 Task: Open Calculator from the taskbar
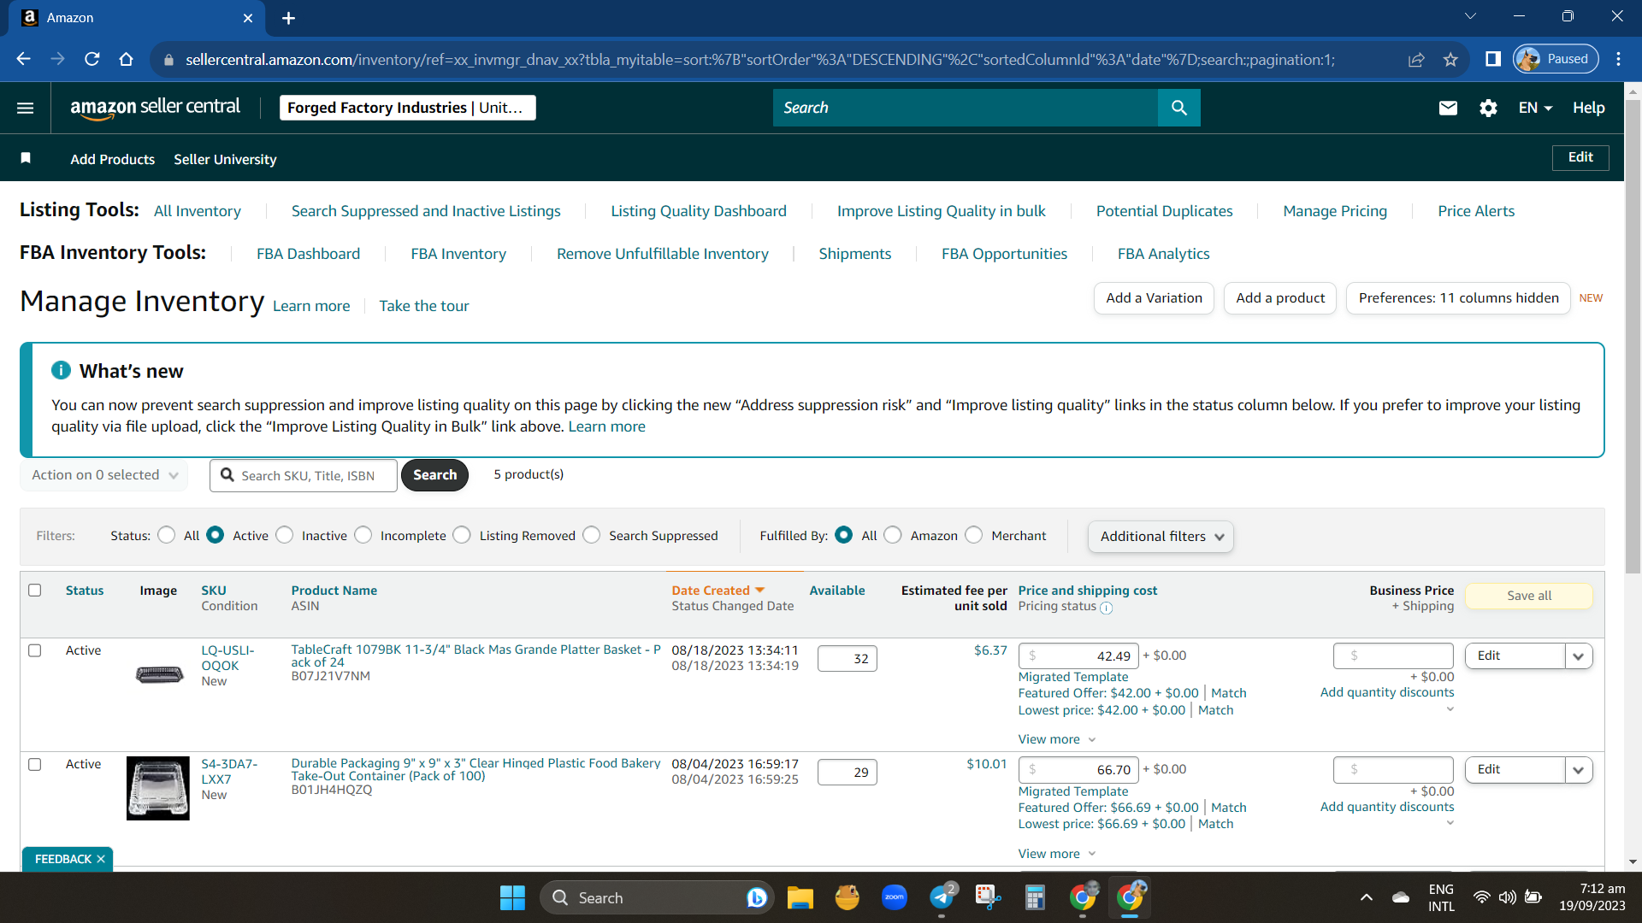[1035, 897]
